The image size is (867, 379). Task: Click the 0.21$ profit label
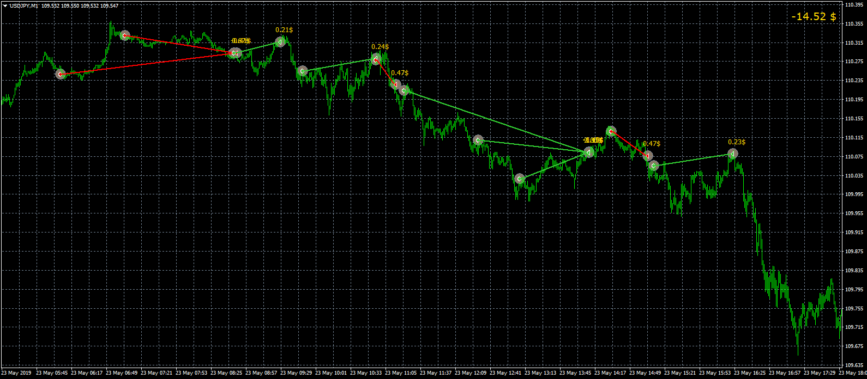pos(284,30)
